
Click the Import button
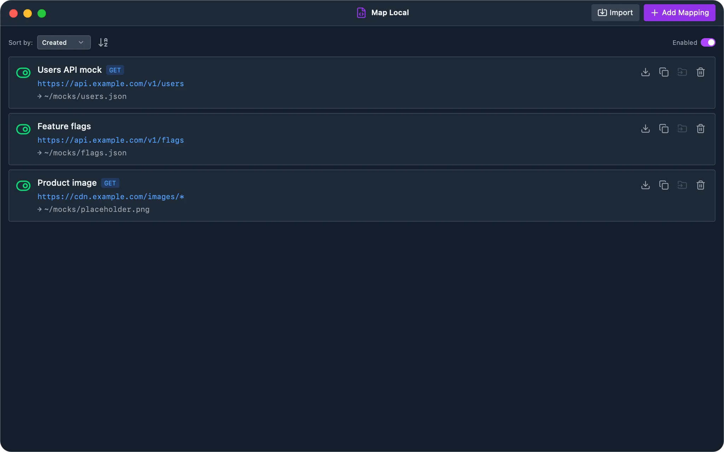(615, 13)
